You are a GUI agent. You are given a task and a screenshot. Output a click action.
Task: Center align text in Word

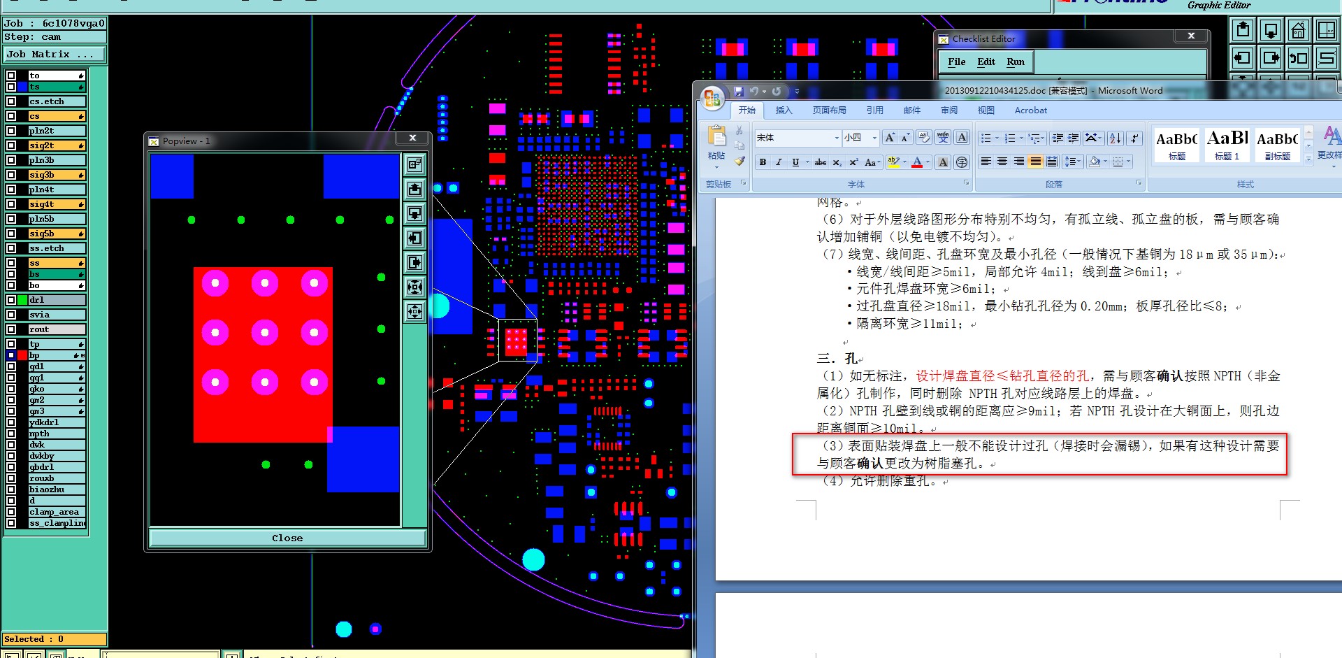[x=1002, y=162]
